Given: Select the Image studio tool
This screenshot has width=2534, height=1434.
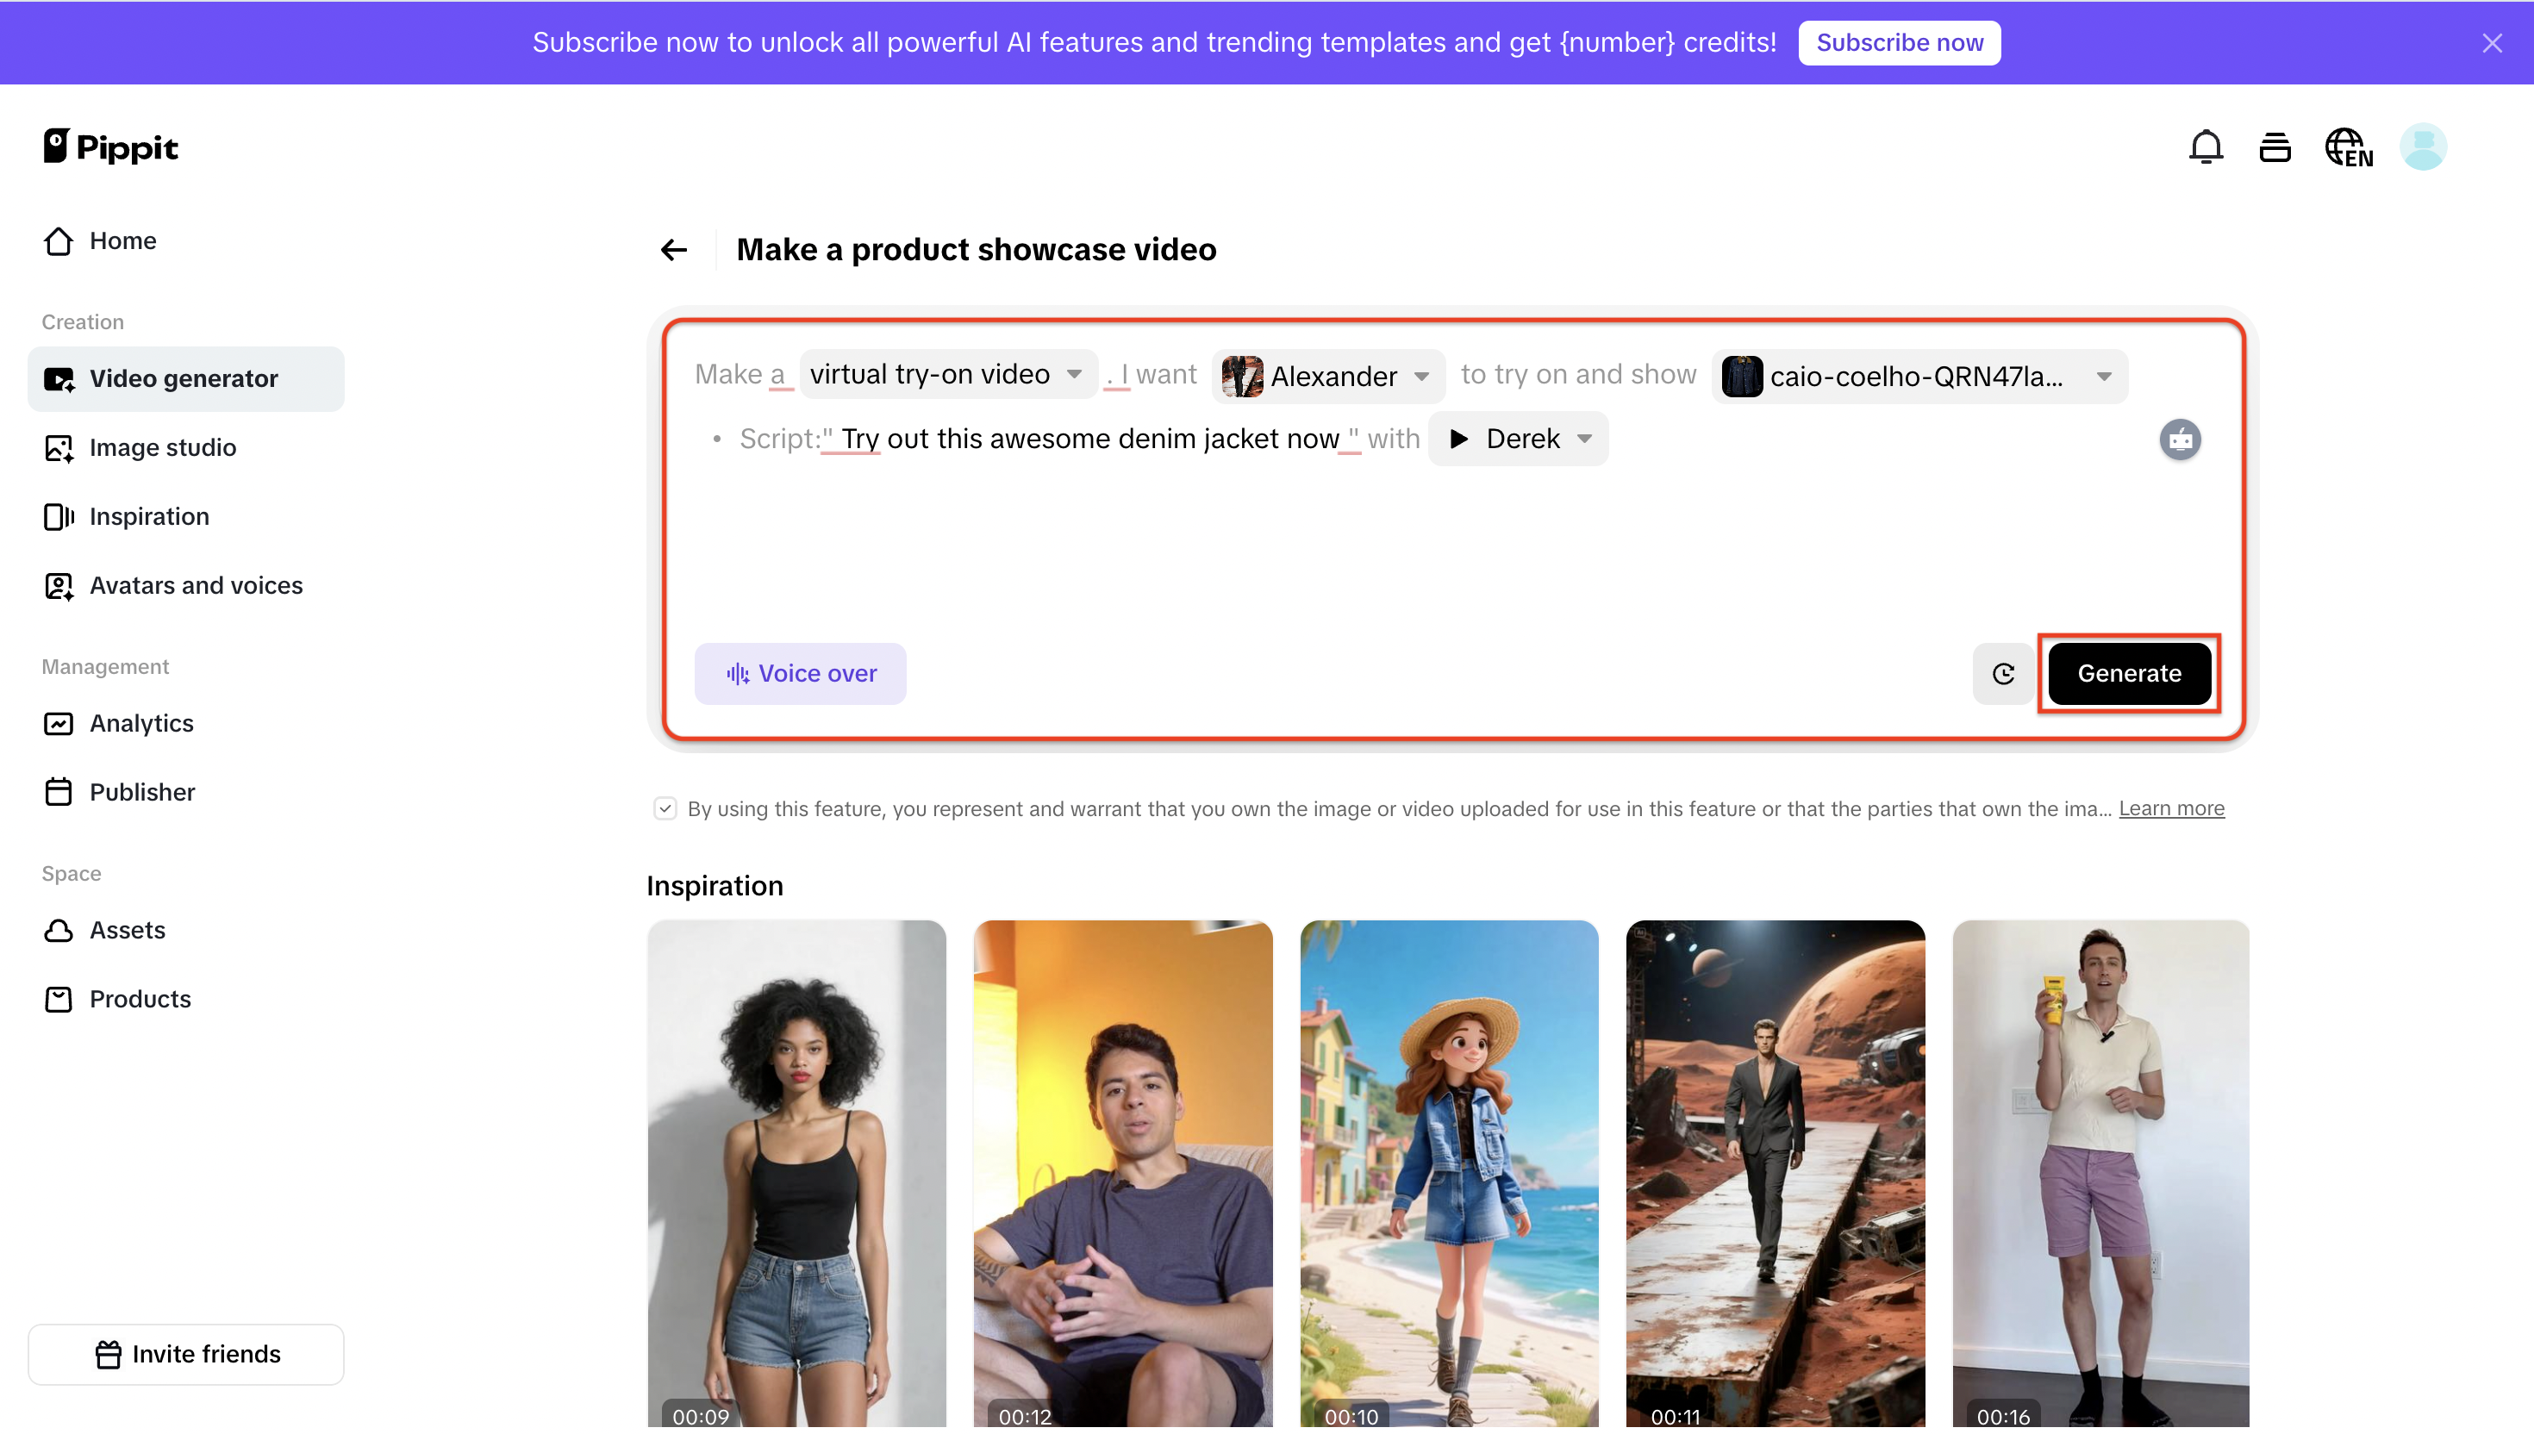Looking at the screenshot, I should point(163,447).
